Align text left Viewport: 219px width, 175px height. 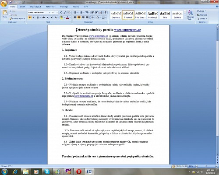(75, 17)
